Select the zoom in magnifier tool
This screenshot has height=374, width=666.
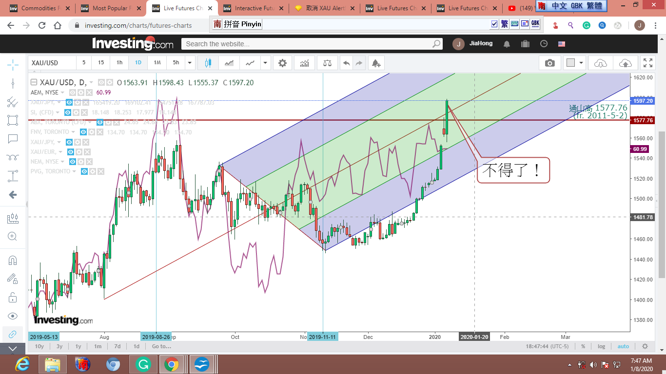13,237
